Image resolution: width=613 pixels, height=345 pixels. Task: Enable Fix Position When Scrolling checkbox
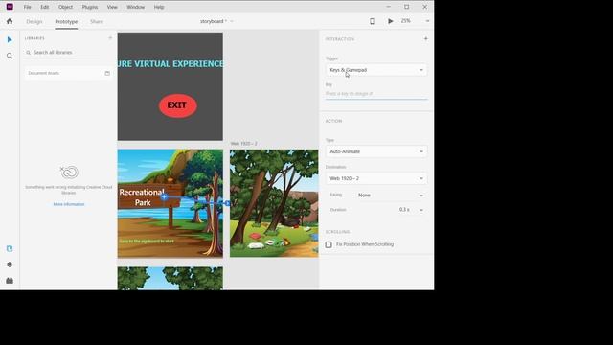(x=329, y=244)
